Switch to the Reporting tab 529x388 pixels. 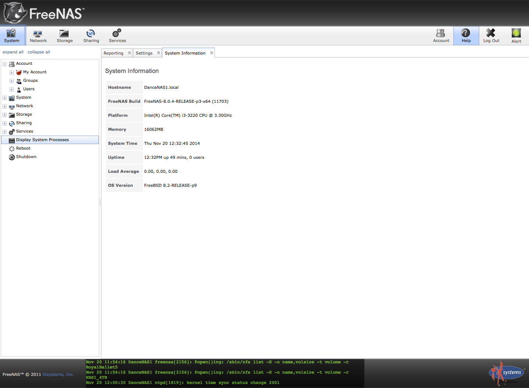[114, 53]
